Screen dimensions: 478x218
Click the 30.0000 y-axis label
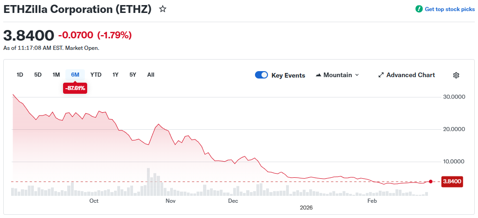[x=453, y=97]
